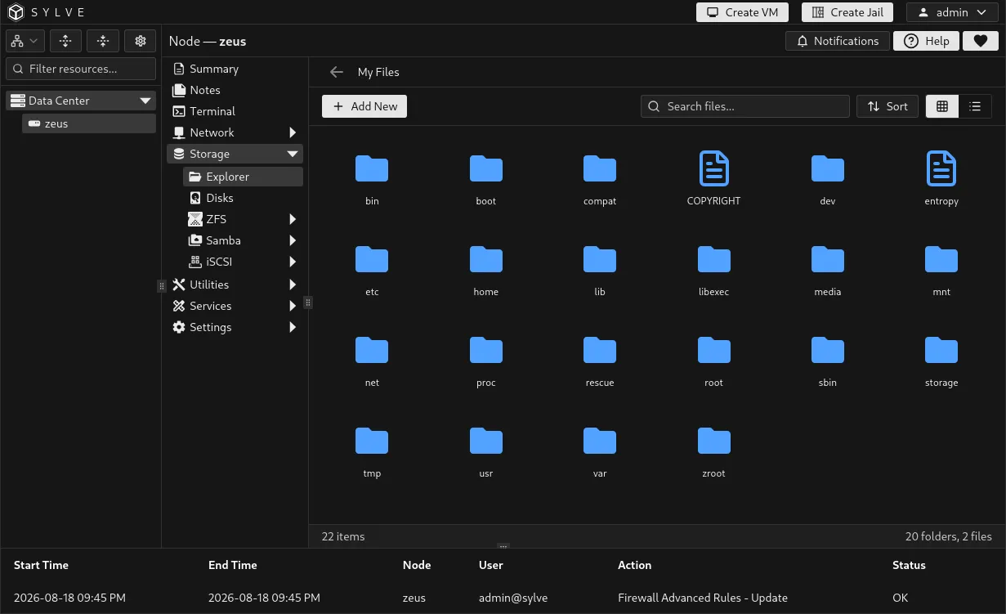
Task: Click the Firewall Advanced Rules - Update entry
Action: 703,598
